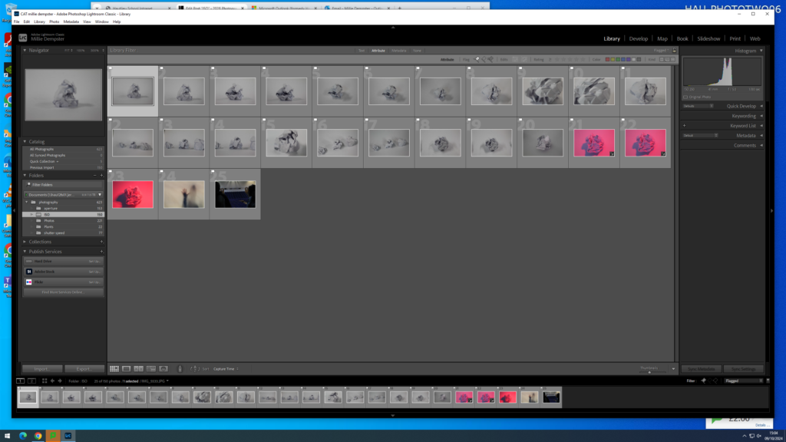Click the Filter Folders search field
This screenshot has width=786, height=442.
[x=63, y=184]
